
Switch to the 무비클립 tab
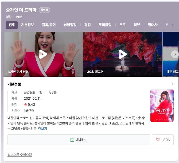click(x=105, y=25)
